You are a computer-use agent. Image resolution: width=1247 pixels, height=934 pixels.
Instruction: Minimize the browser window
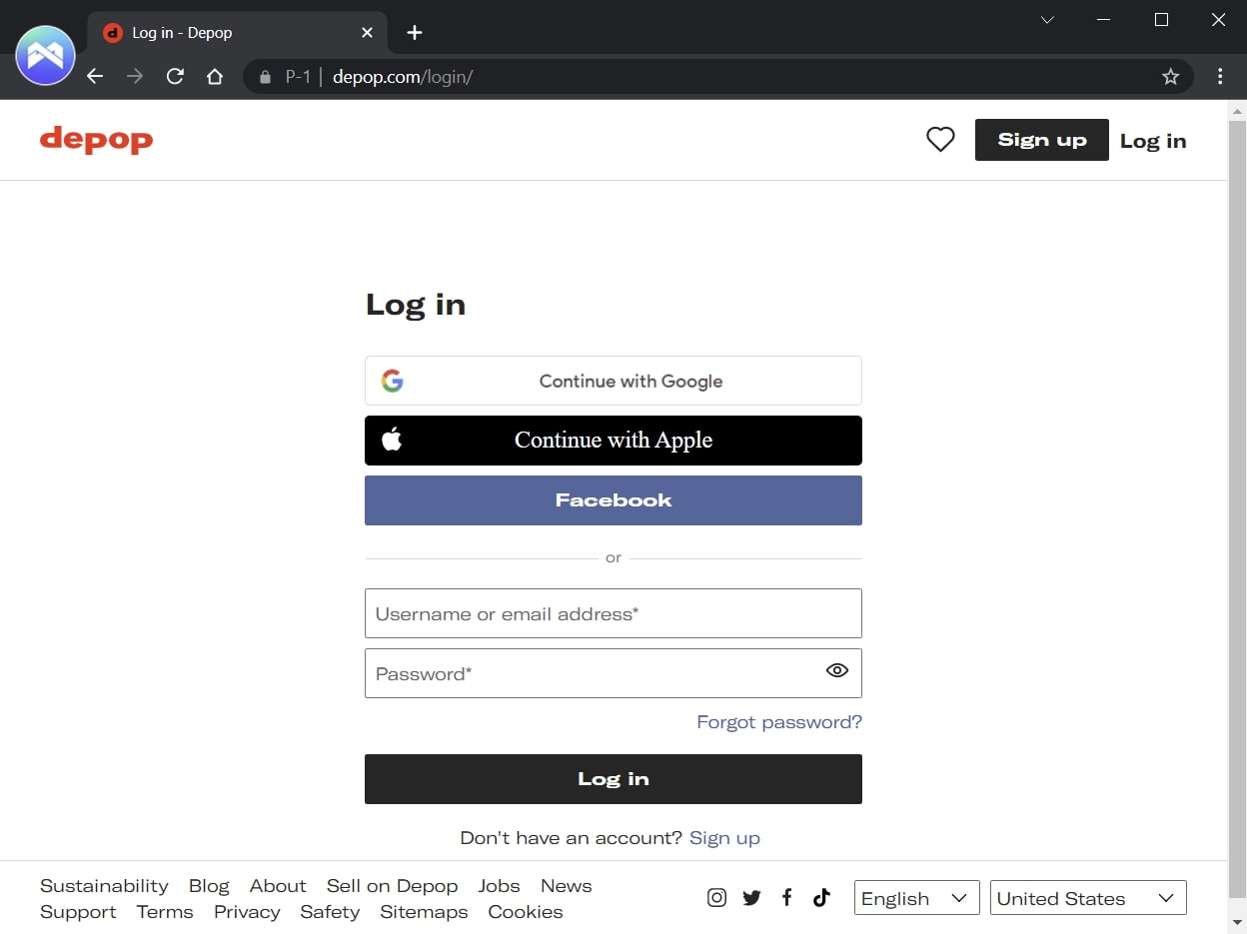pos(1104,20)
